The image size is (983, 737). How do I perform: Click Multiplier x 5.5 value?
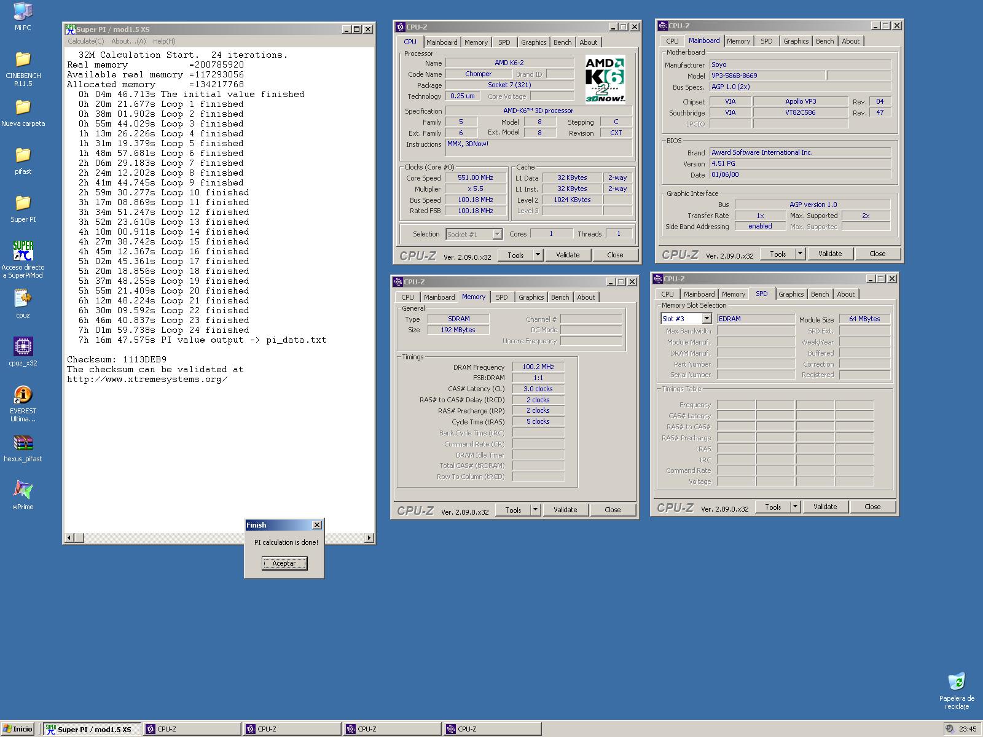pos(475,189)
